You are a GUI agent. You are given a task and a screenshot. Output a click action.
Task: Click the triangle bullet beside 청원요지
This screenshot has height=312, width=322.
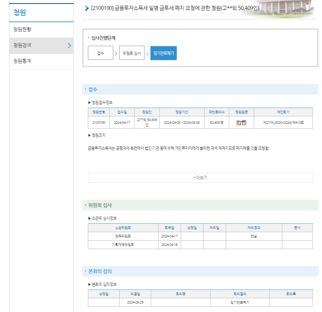coord(89,135)
